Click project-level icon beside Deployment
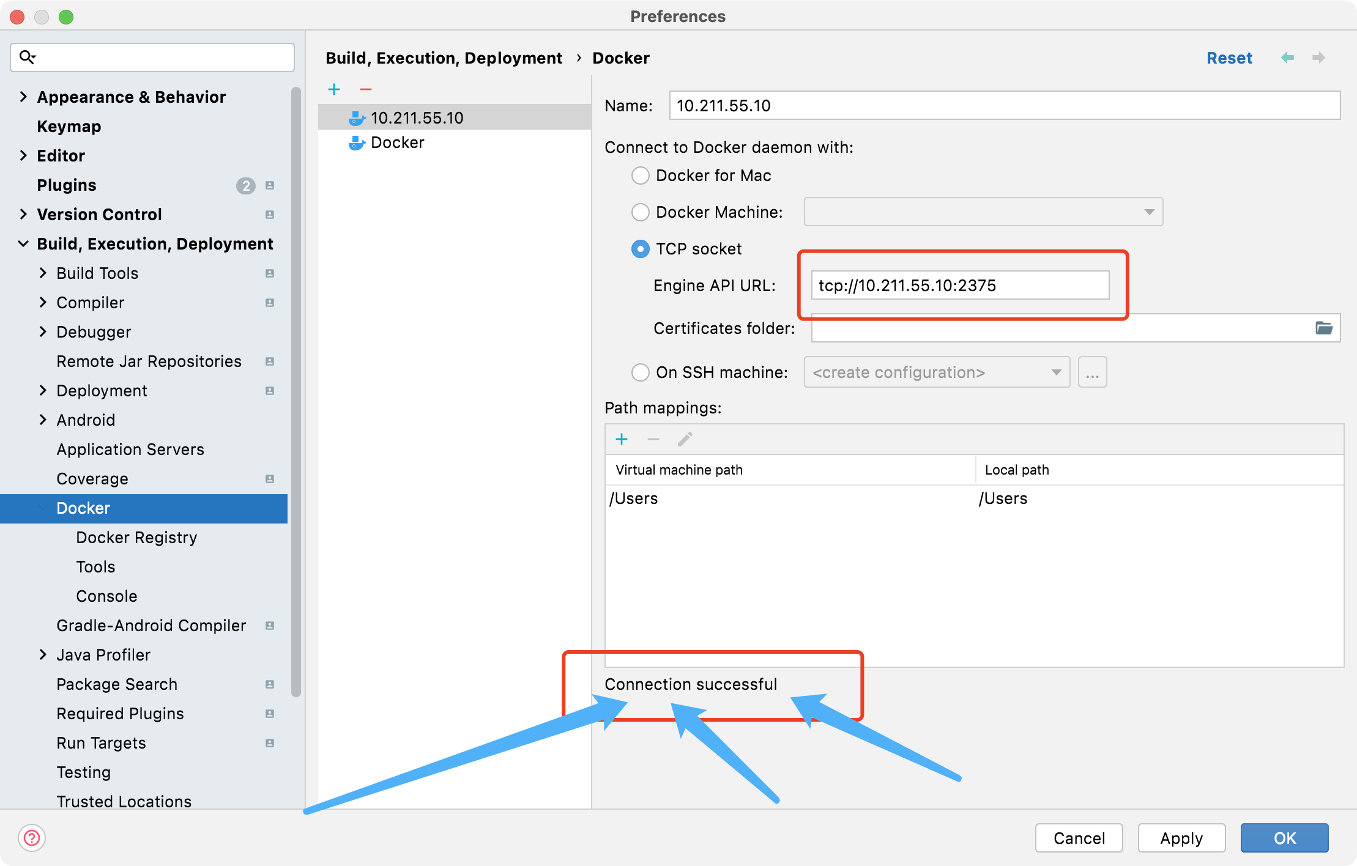 click(270, 391)
